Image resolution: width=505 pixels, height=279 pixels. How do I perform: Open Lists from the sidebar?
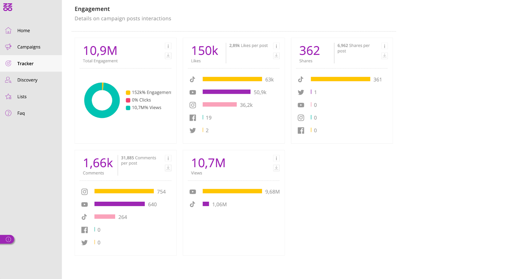pyautogui.click(x=22, y=96)
